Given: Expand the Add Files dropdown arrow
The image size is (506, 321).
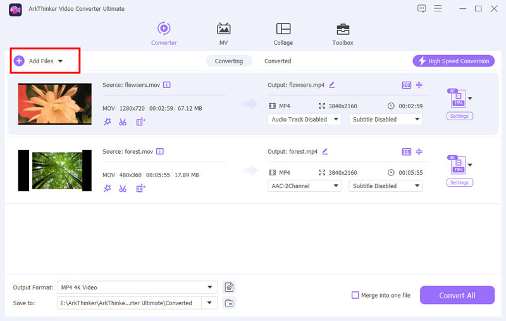Looking at the screenshot, I should click(x=60, y=61).
